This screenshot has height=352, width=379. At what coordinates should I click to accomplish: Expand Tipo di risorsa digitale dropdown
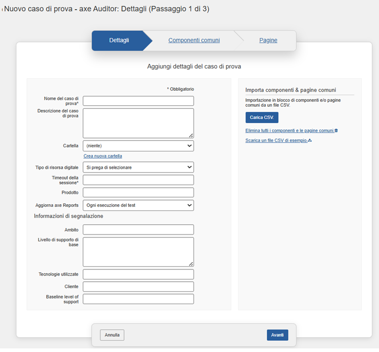pyautogui.click(x=138, y=167)
